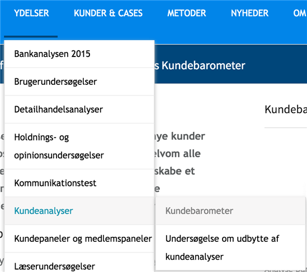Click the Kommunikationstest dropdown entry
This screenshot has height=272, width=307.
pyautogui.click(x=79, y=183)
